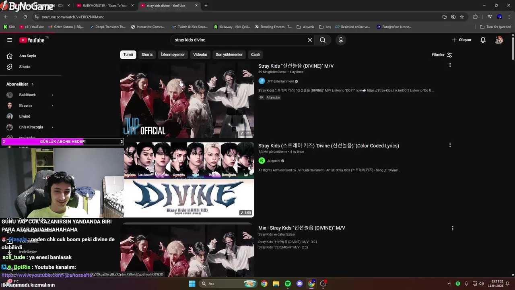Screen dimensions: 515x290
Task: Open the (41) YouTube bookmark
Action: click(x=32, y=27)
